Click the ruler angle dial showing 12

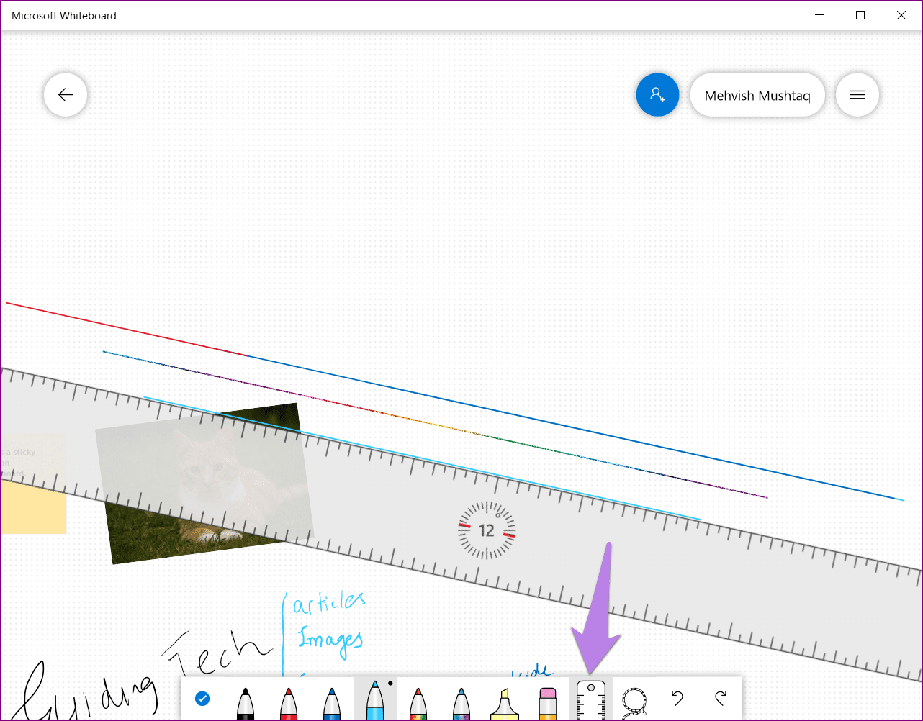click(487, 530)
